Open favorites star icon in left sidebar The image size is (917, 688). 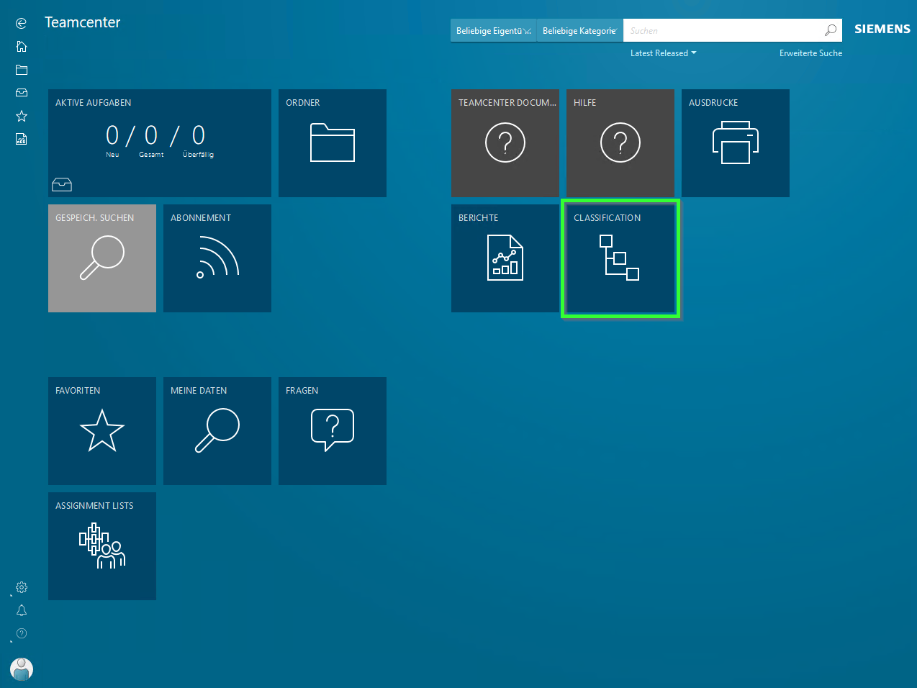(21, 116)
